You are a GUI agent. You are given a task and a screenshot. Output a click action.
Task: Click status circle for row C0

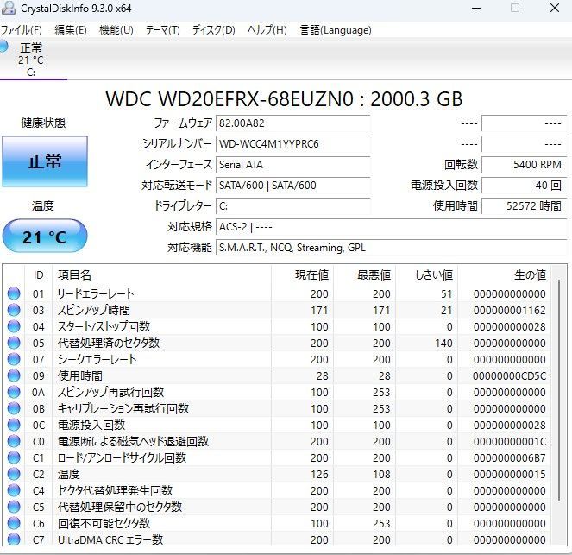coord(14,442)
